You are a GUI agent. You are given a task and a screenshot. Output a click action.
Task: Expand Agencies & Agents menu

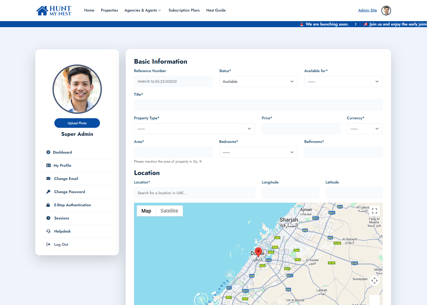click(143, 10)
